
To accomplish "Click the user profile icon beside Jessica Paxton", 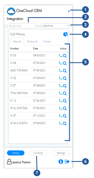I will (9, 162).
